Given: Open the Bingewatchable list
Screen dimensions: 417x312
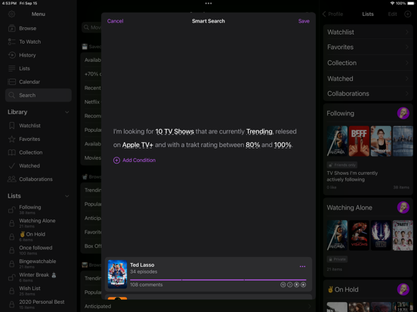Looking at the screenshot, I should tap(39, 264).
